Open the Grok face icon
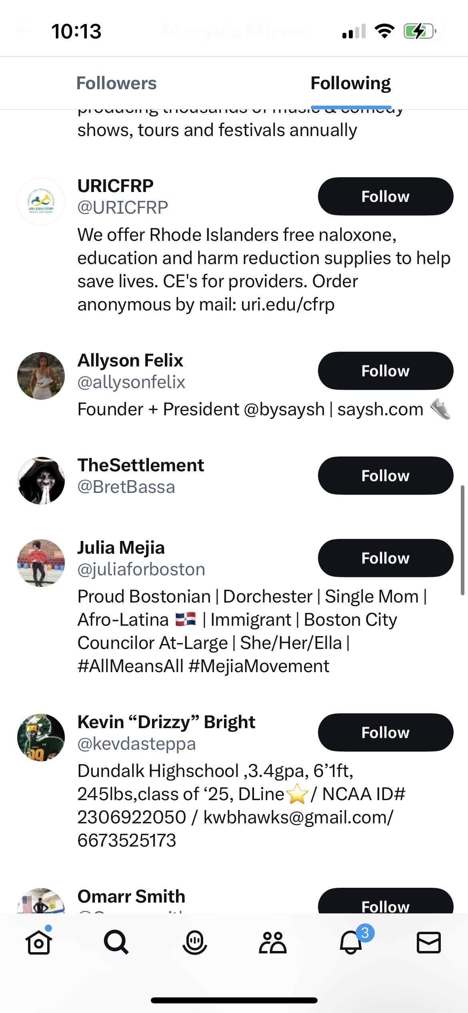The width and height of the screenshot is (468, 1013). 194,943
